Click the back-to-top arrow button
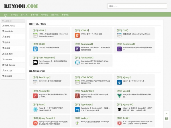The image size is (171, 128). pyautogui.click(x=166, y=113)
